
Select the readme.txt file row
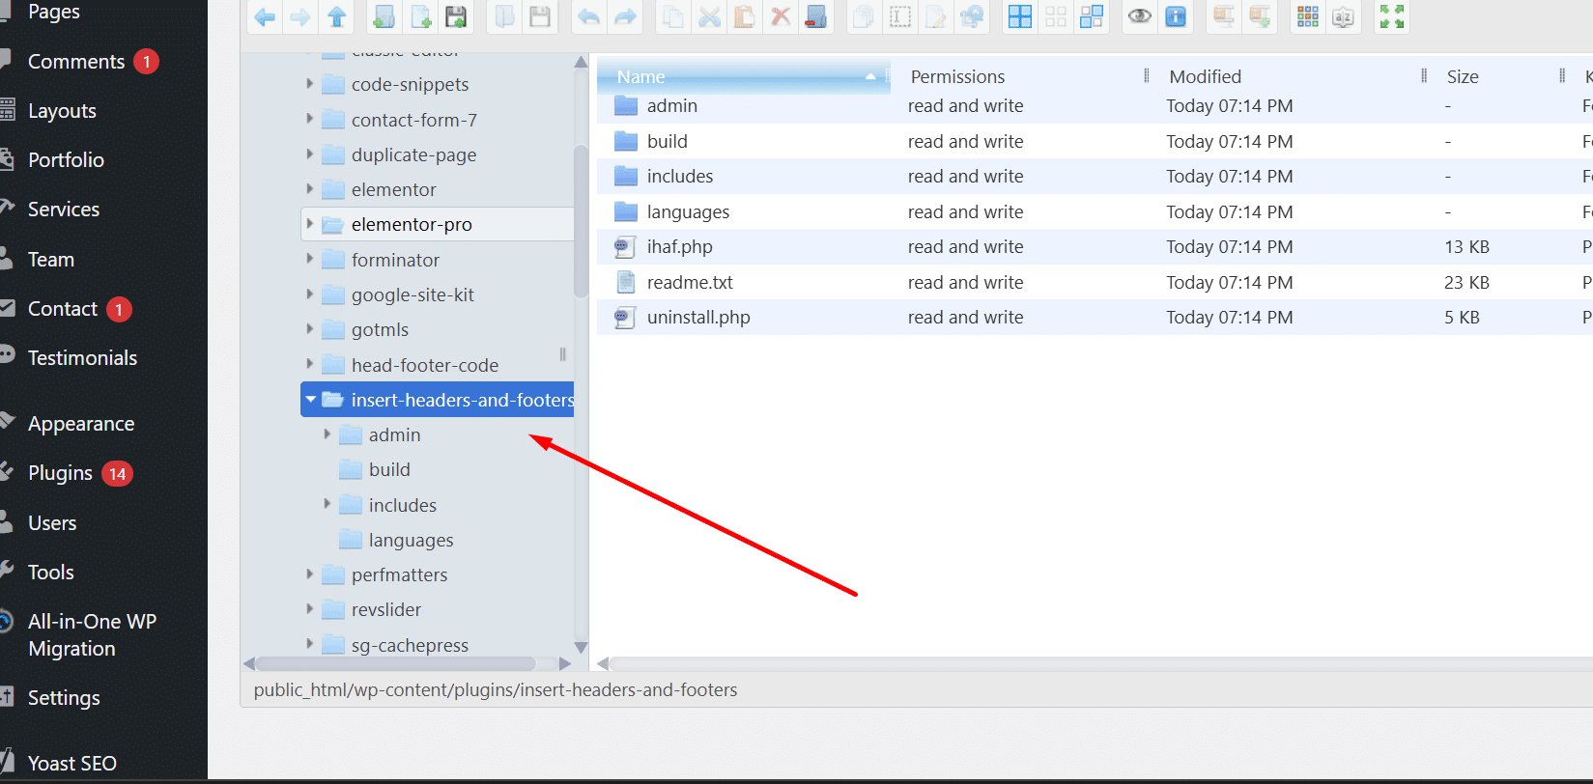pos(1095,282)
